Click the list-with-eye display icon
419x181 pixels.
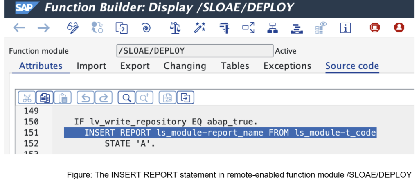tap(321, 28)
